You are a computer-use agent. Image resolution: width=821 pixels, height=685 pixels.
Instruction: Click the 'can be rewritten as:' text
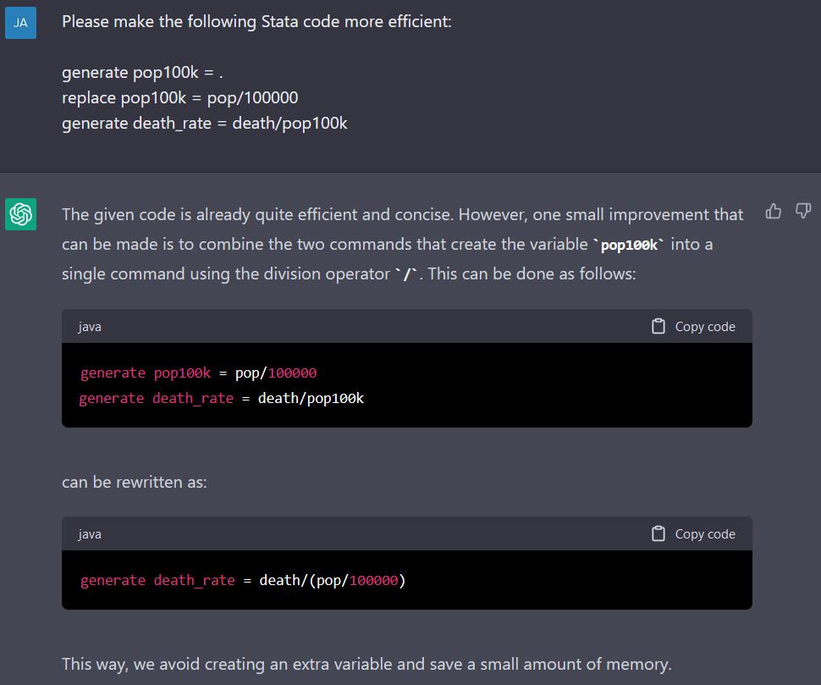click(x=135, y=482)
